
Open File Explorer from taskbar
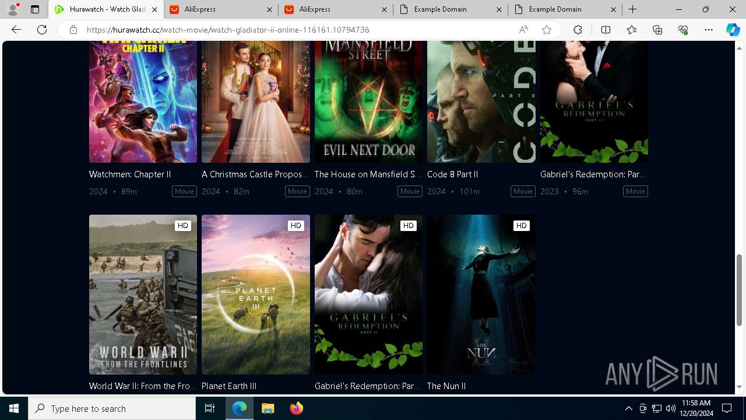pos(268,409)
